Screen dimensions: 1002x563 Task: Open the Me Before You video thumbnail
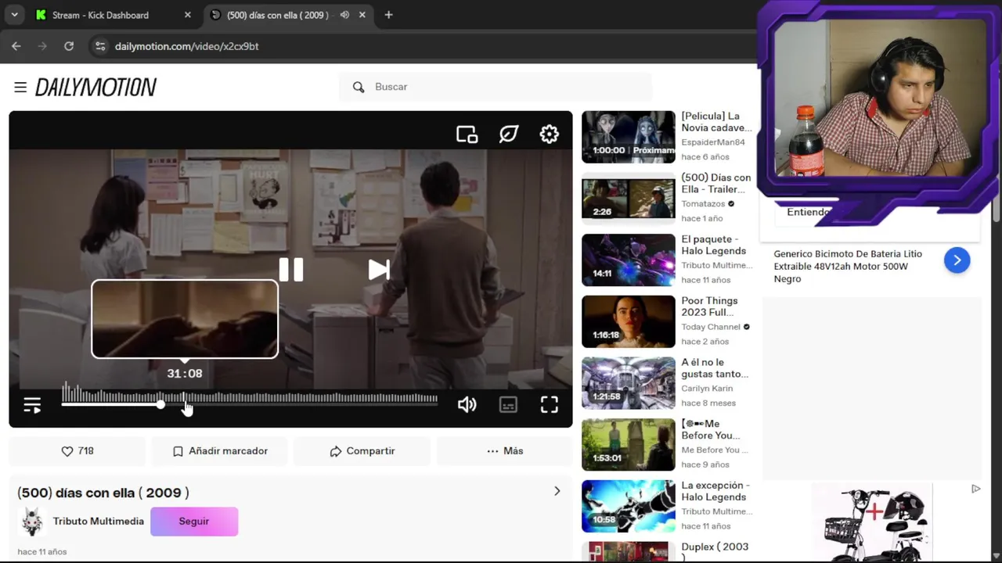628,445
